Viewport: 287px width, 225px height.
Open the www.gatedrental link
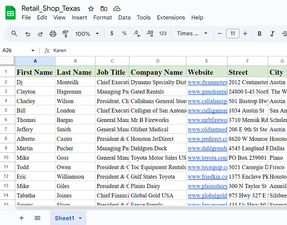[x=207, y=92]
